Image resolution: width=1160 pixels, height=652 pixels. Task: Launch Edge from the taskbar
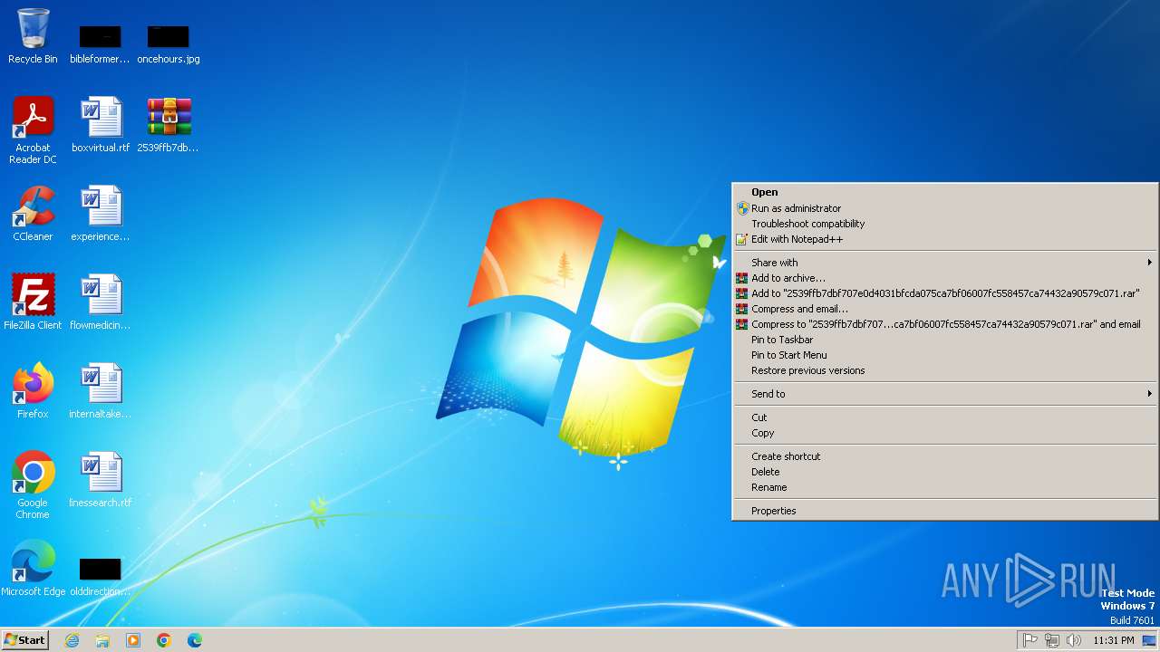[195, 640]
